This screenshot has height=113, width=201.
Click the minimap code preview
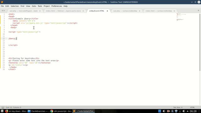coord(181,17)
